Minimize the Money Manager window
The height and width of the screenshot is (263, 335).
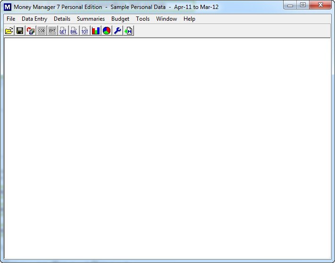tap(290, 5)
